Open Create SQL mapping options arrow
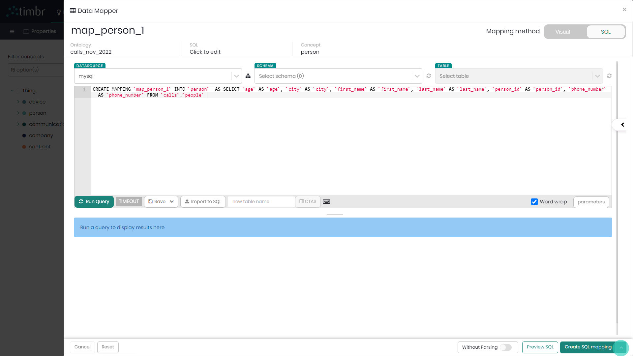This screenshot has height=356, width=633. click(621, 347)
